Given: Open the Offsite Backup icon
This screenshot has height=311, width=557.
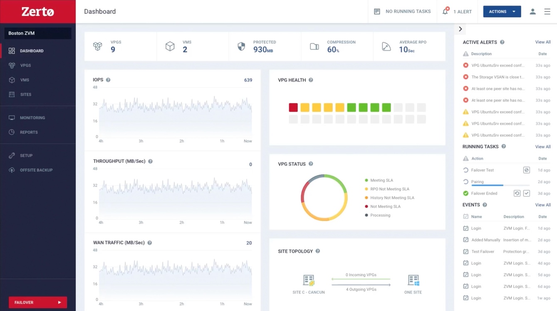Looking at the screenshot, I should [12, 170].
